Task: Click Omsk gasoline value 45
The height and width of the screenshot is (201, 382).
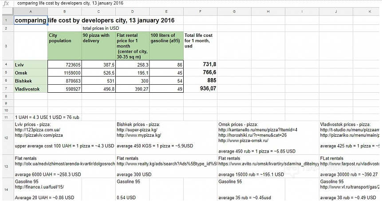Action: pyautogui.click(x=166, y=73)
